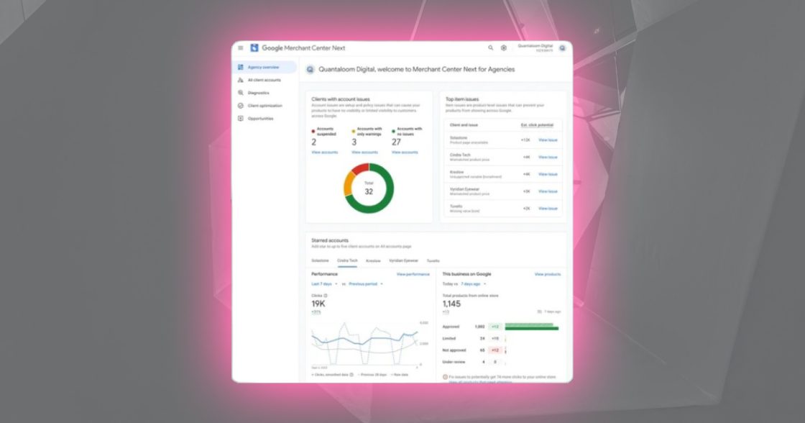Open the hamburger navigation menu
The width and height of the screenshot is (805, 423).
240,46
